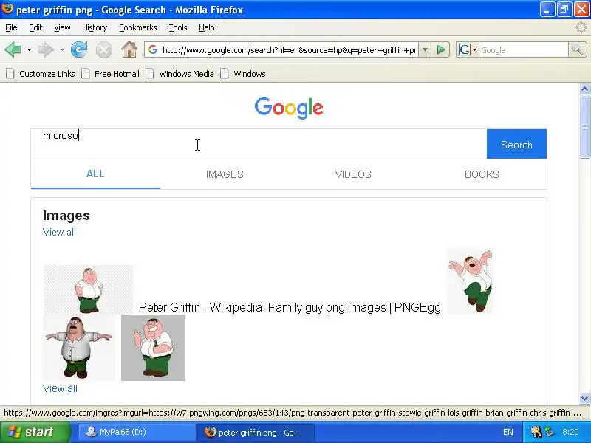Image resolution: width=591 pixels, height=443 pixels.
Task: Click the vertical scrollbar thumb
Action: 584,126
